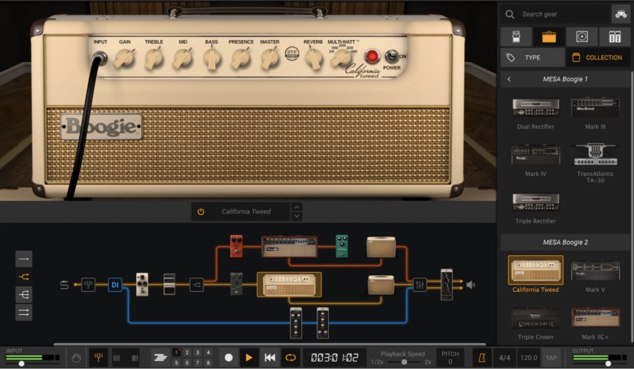This screenshot has width=634, height=370.
Task: Select next gear with down chevron
Action: pyautogui.click(x=297, y=216)
